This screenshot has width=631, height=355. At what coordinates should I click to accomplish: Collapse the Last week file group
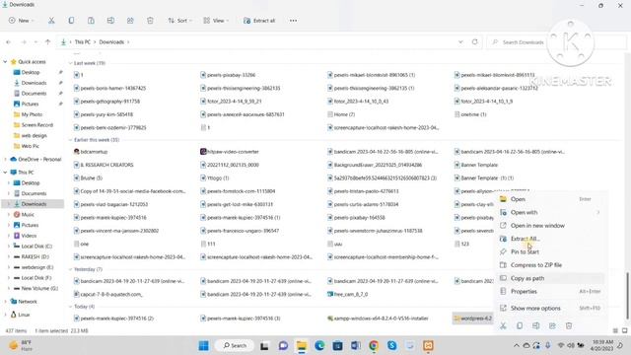coord(70,63)
